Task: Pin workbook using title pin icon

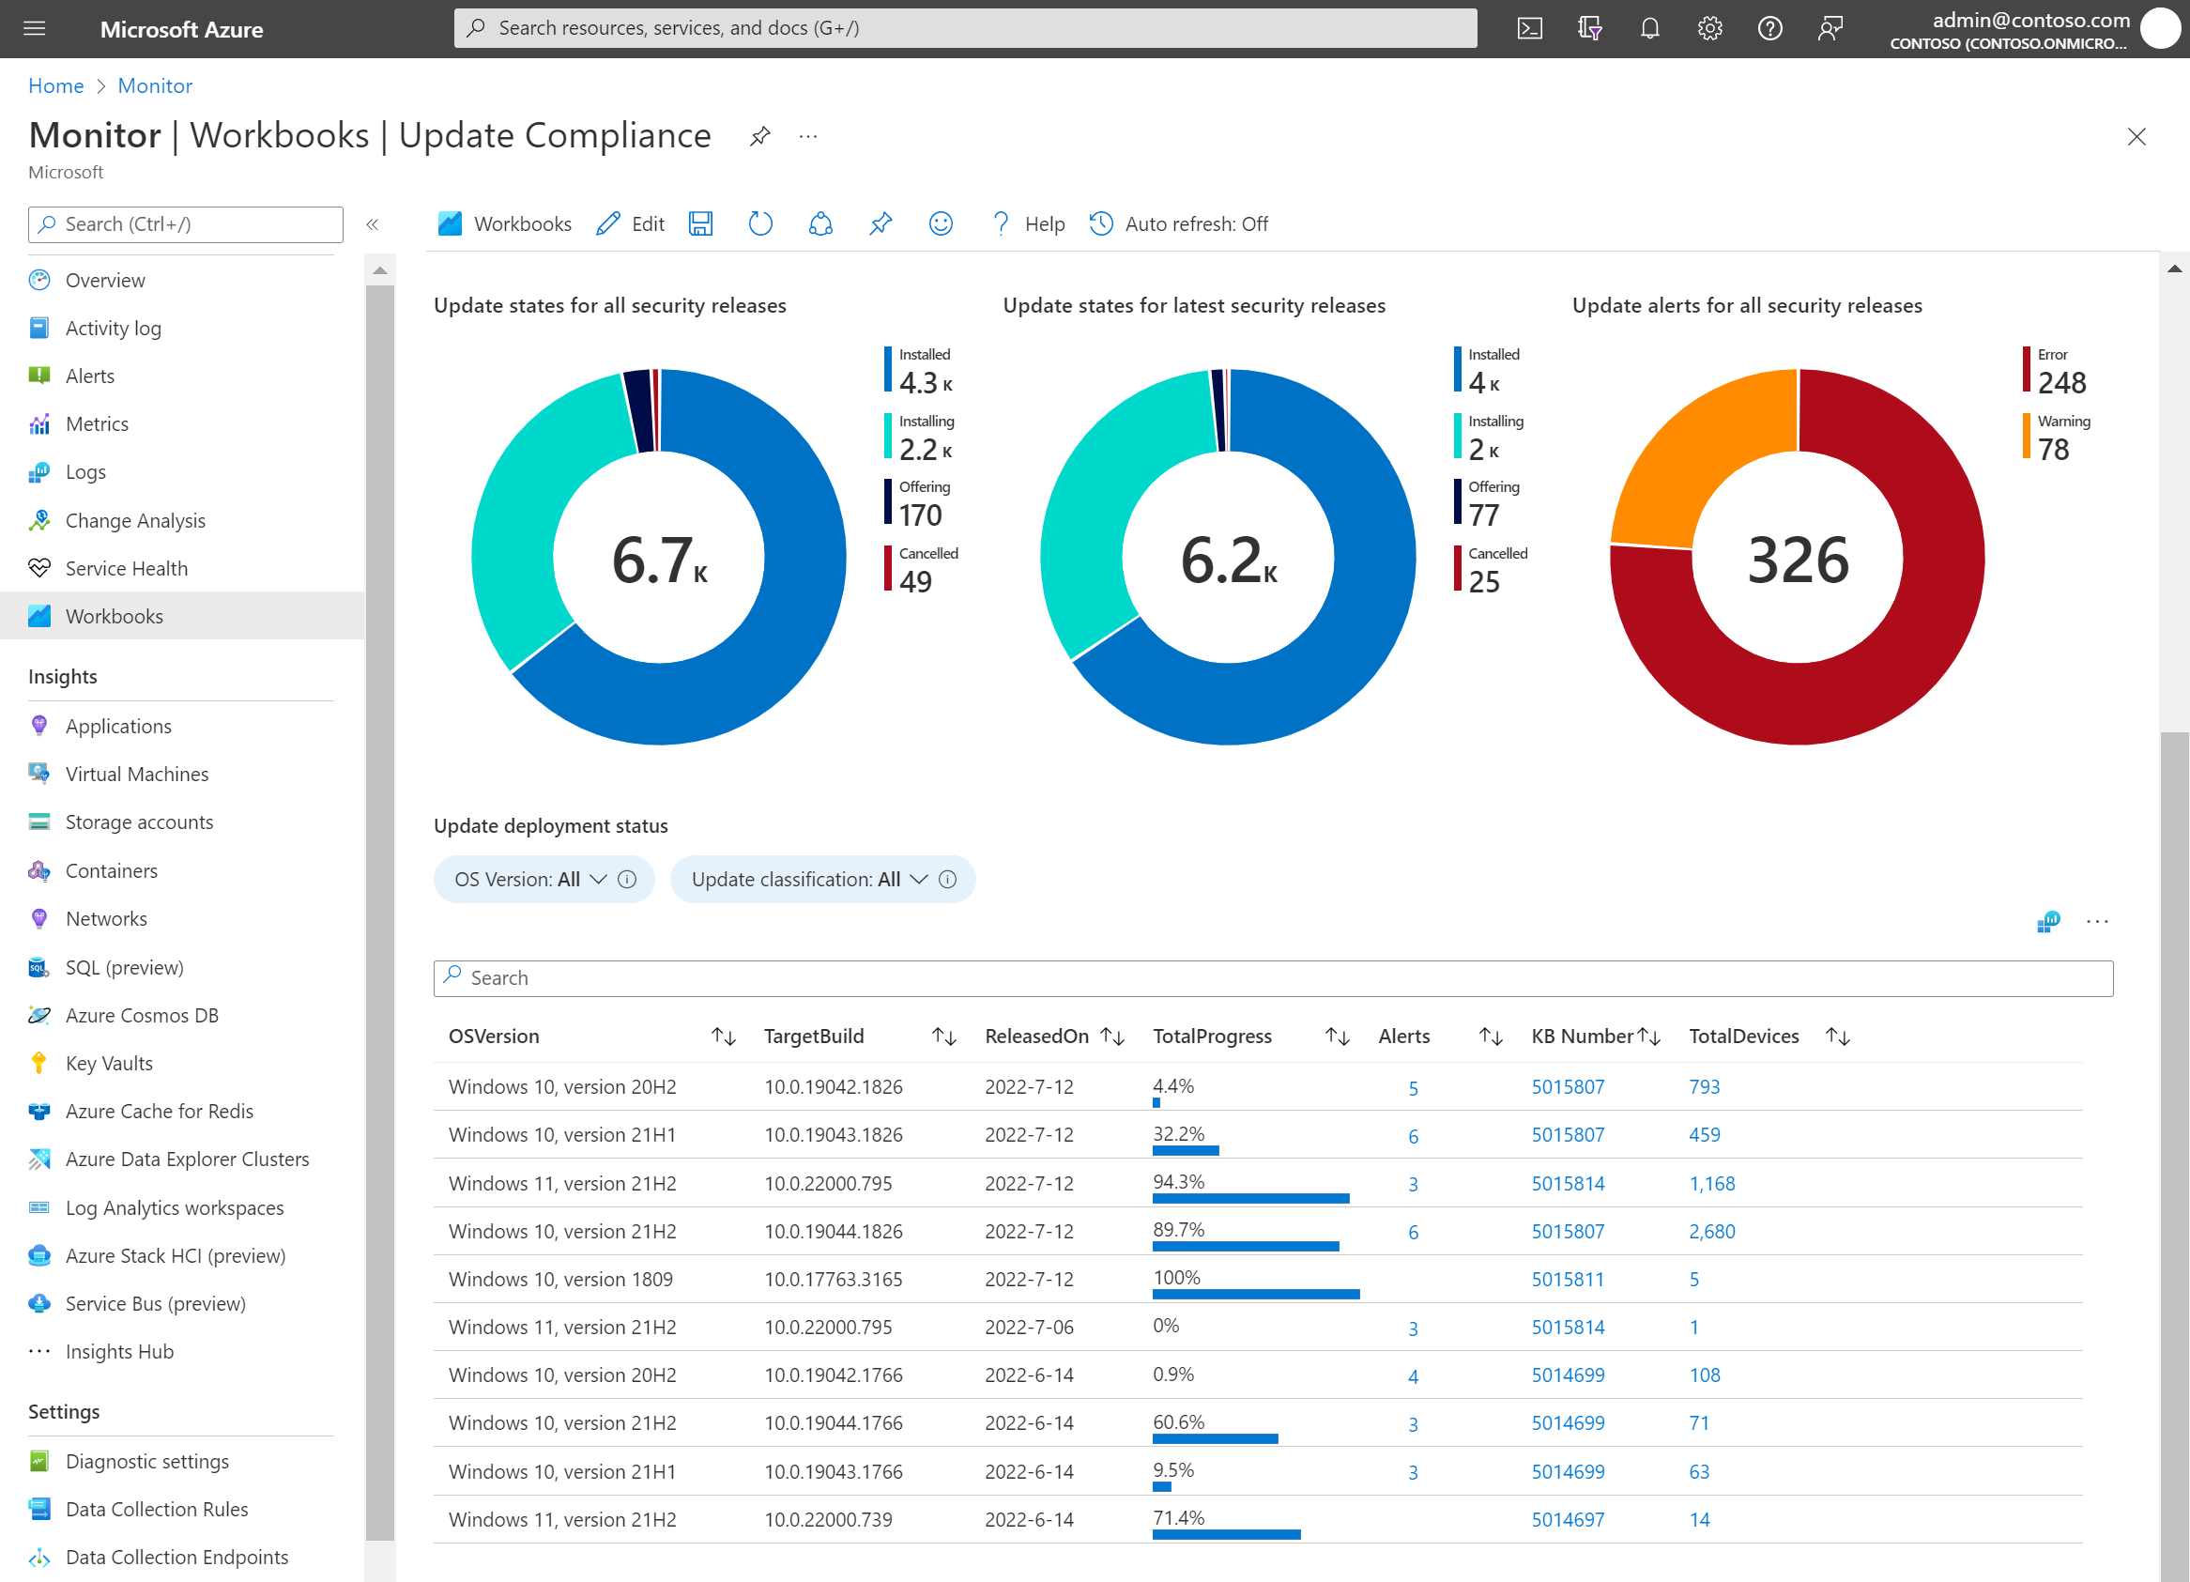Action: (760, 136)
